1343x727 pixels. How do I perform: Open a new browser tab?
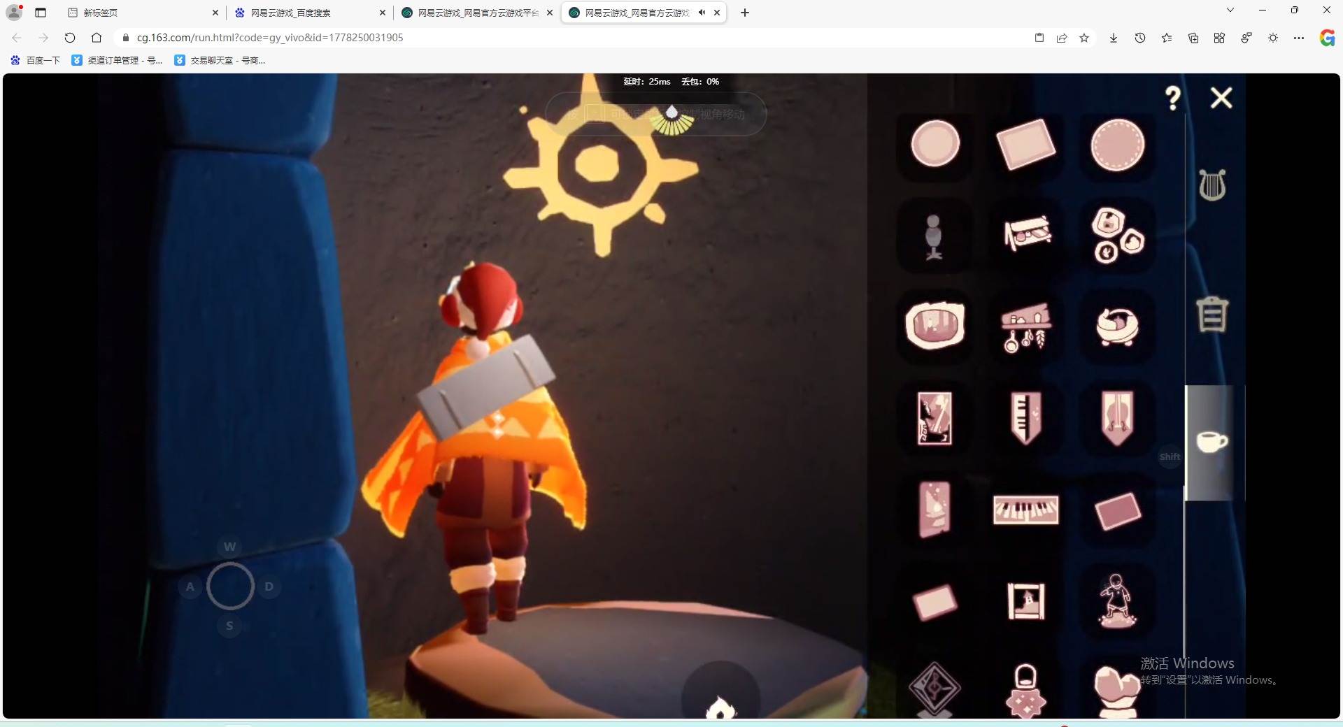pos(745,13)
